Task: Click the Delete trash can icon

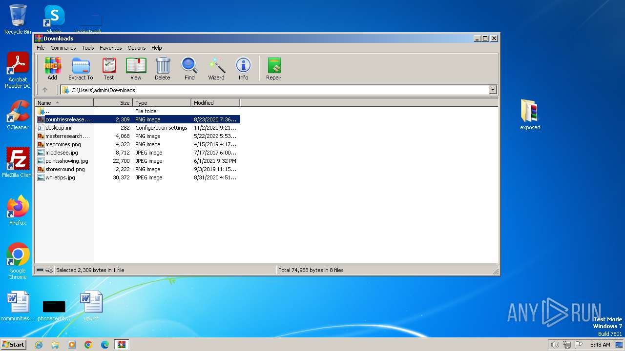Action: (x=163, y=68)
